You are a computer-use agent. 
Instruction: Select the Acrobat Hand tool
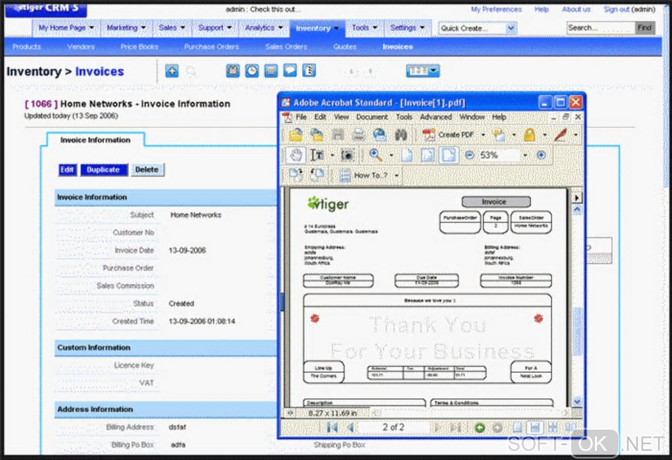click(296, 155)
